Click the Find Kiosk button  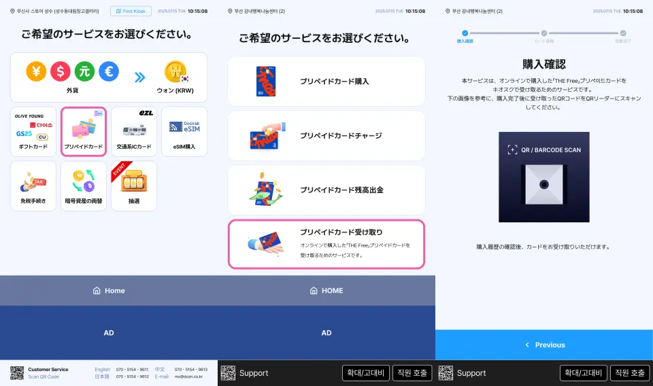(x=131, y=12)
